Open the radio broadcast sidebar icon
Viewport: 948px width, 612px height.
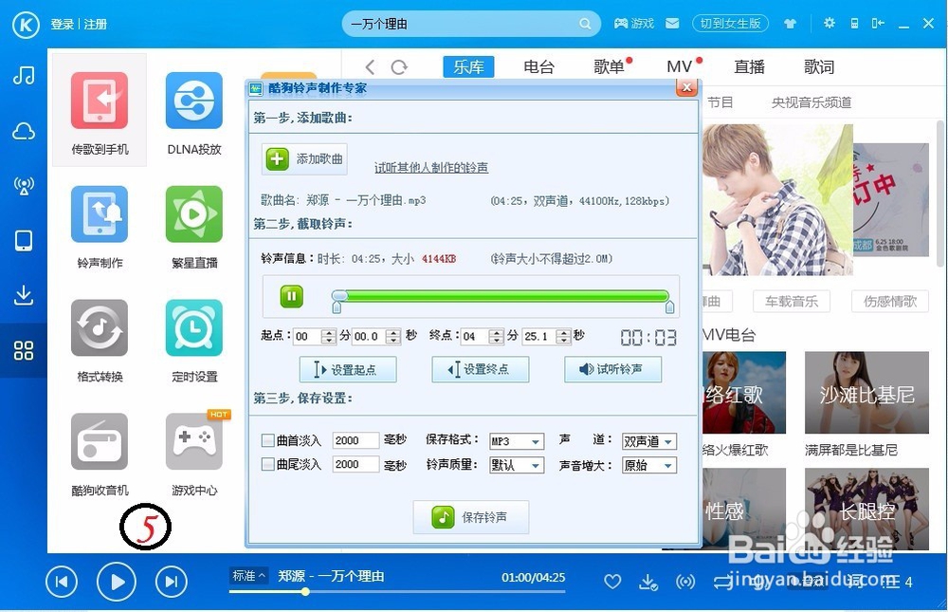click(24, 186)
